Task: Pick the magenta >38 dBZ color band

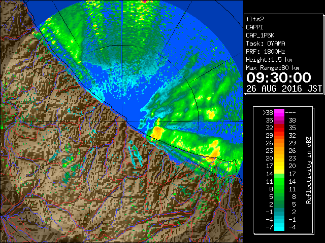Action: point(279,113)
